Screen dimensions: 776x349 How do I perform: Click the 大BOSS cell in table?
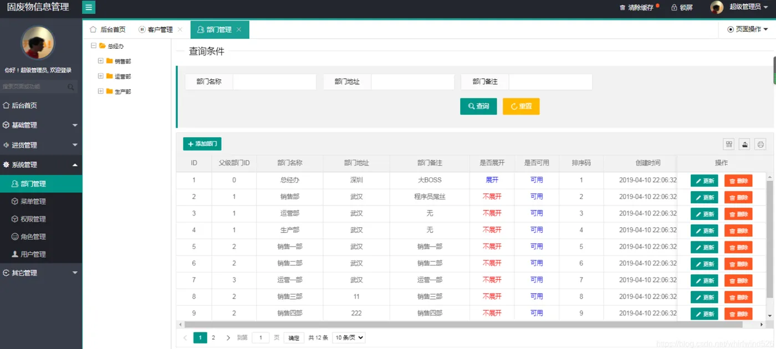430,180
